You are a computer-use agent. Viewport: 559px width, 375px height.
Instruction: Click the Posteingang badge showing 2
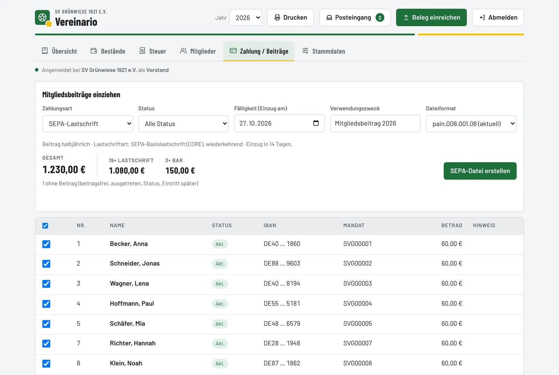(x=380, y=17)
